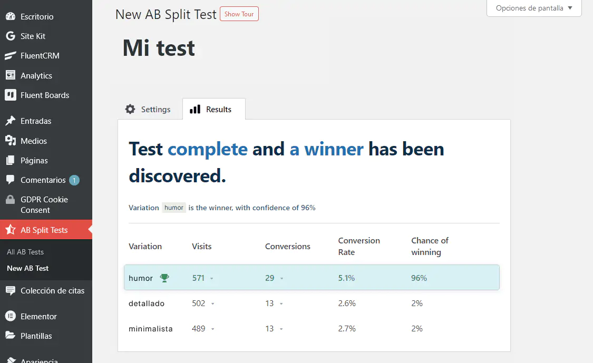
Task: Click the Escritorio dashboard icon
Action: tap(10, 16)
